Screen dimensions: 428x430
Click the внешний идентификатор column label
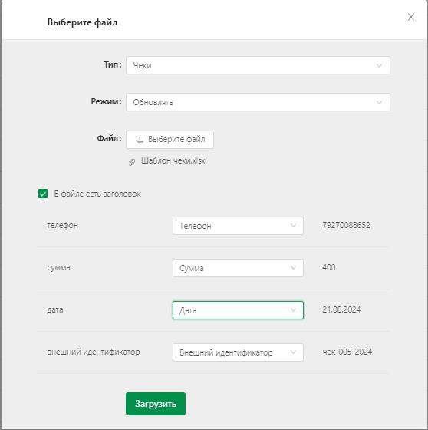[94, 352]
